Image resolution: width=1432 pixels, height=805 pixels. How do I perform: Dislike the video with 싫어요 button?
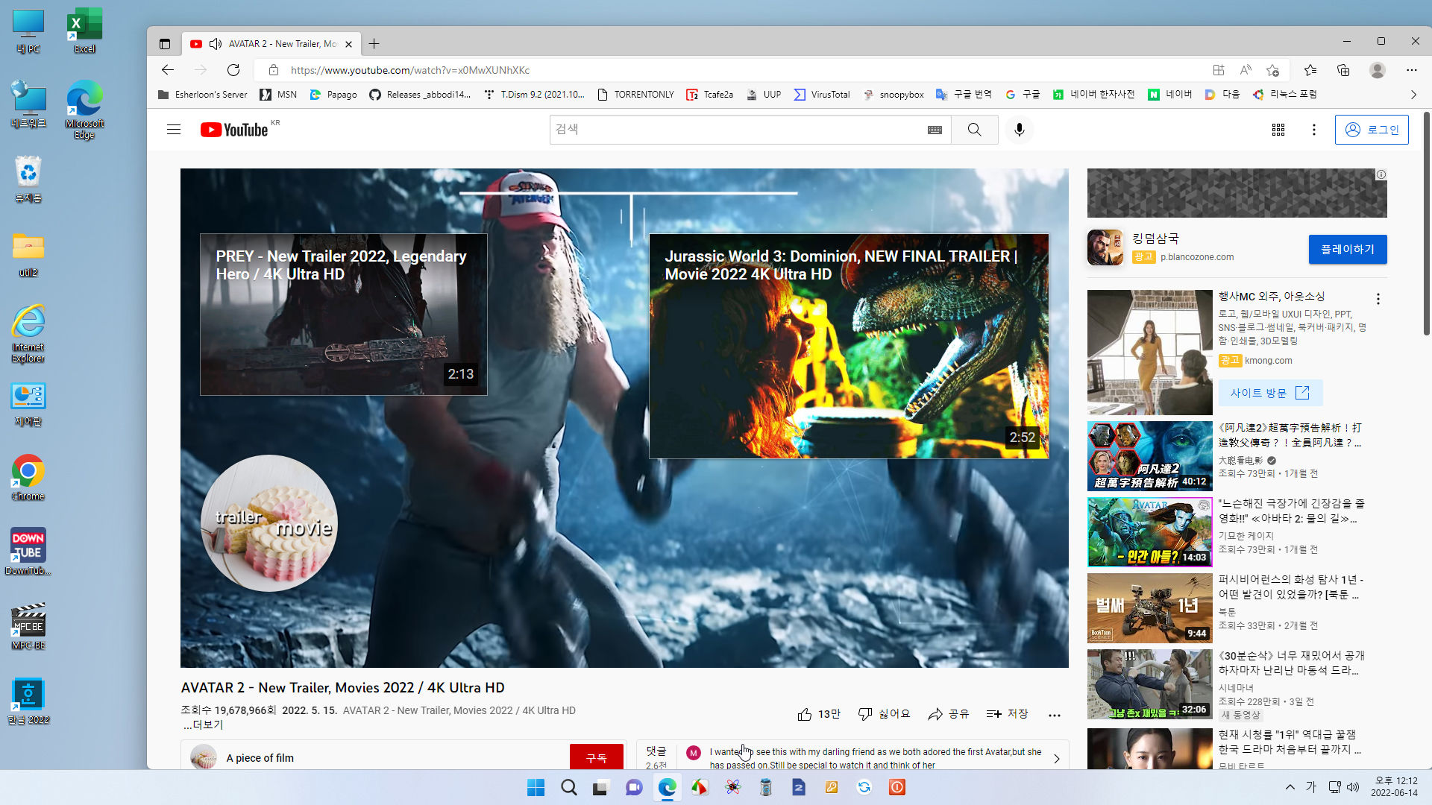coord(885,714)
